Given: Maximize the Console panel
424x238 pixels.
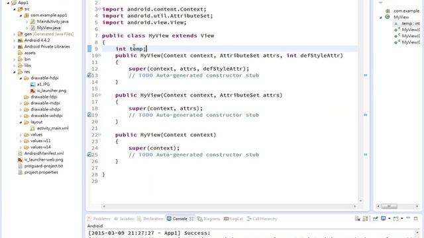Looking at the screenshot, I should coord(416,218).
